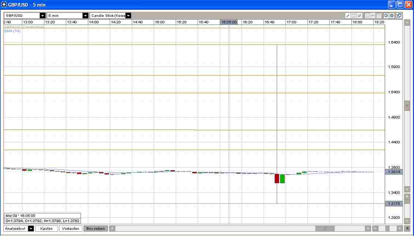The width and height of the screenshot is (414, 236).
Task: Click horizontal zoom minus button
Action: (375, 228)
